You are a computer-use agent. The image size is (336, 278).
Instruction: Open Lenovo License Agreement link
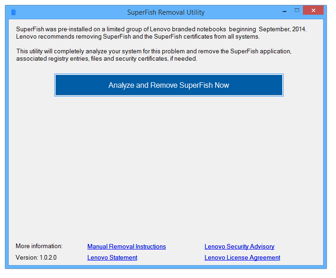tap(242, 257)
